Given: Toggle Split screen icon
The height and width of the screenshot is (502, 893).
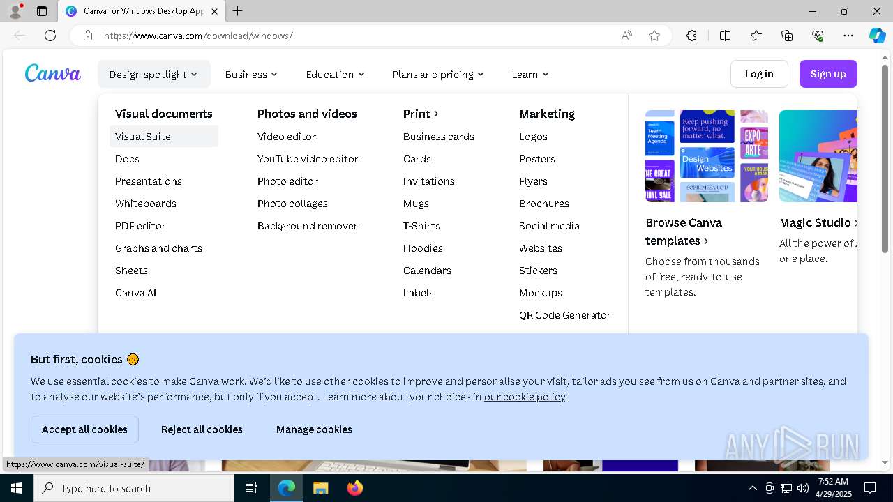Looking at the screenshot, I should [x=725, y=36].
